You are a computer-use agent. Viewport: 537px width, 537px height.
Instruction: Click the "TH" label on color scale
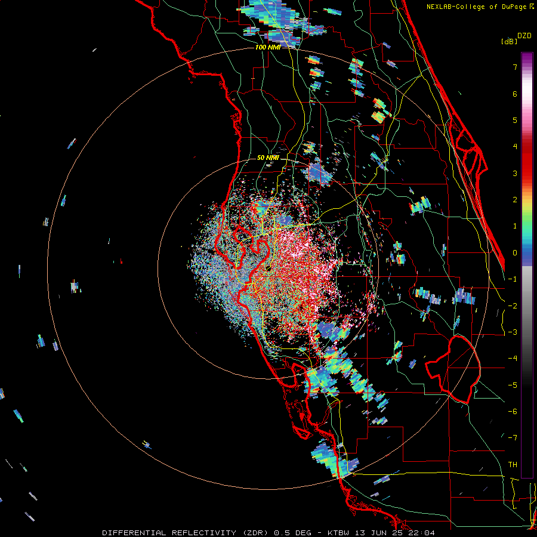513,465
